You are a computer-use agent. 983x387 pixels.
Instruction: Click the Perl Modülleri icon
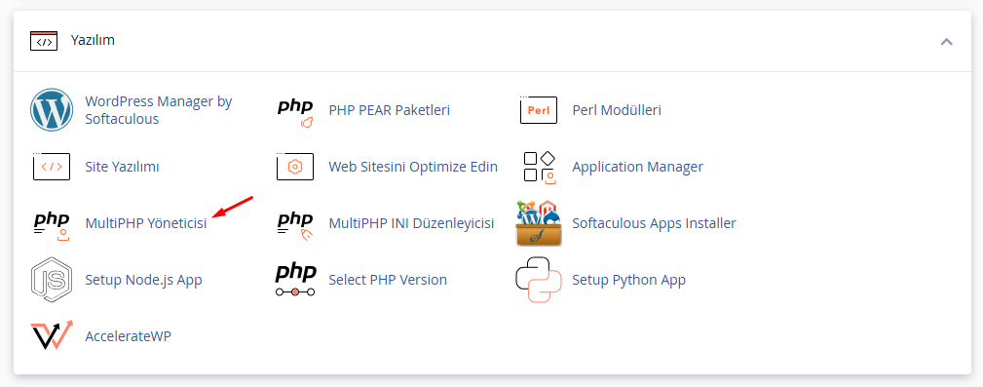pos(539,110)
